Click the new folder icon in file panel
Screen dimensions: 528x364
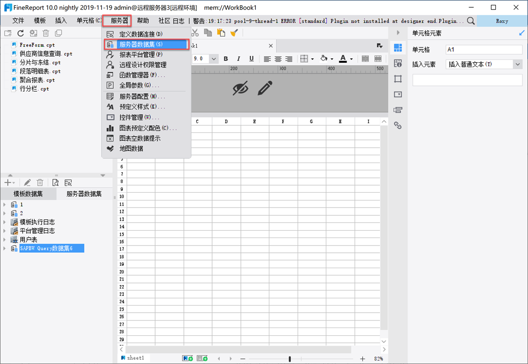tap(8, 33)
